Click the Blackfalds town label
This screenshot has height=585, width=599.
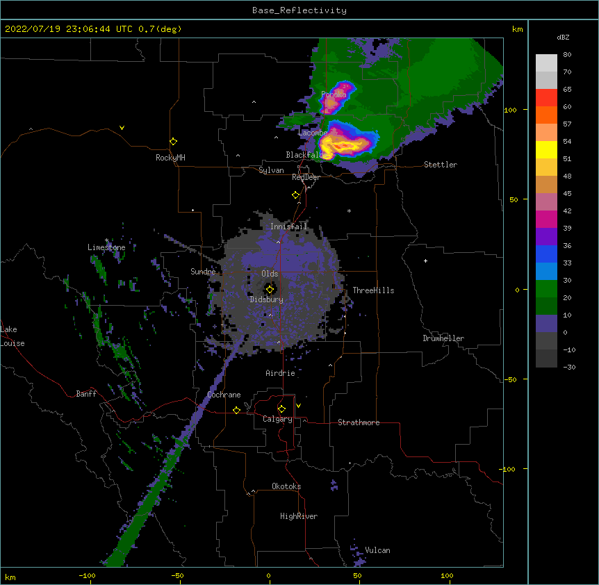[x=307, y=155]
